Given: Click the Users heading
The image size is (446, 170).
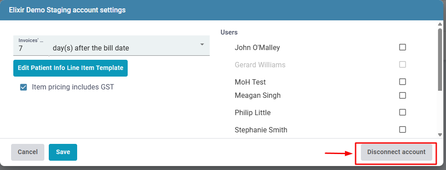Looking at the screenshot, I should [x=229, y=32].
